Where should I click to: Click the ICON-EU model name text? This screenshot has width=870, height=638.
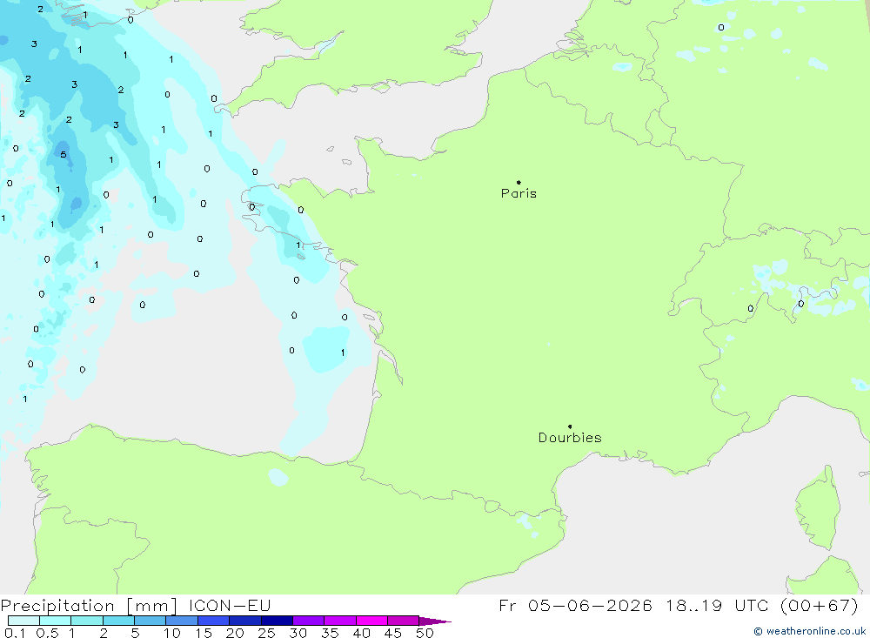point(229,605)
